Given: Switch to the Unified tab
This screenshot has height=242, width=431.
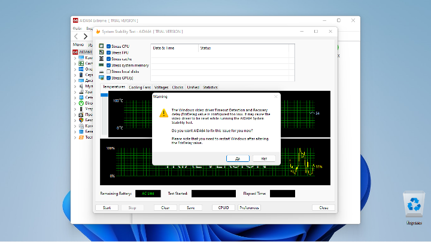Looking at the screenshot, I should (193, 87).
